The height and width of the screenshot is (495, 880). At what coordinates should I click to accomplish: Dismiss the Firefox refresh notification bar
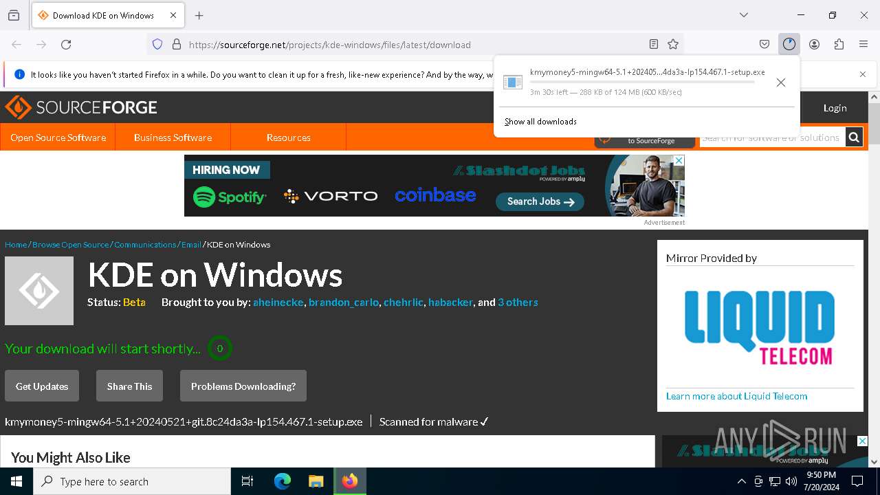(x=863, y=74)
